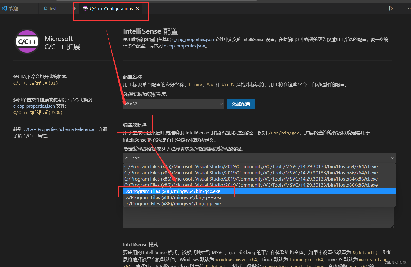This screenshot has height=267, width=411.
Task: Close the C/C++ Configurations tab
Action: (x=137, y=8)
